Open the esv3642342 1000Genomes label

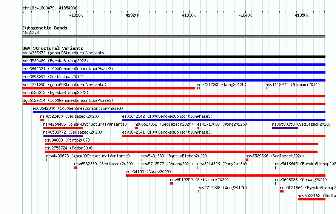point(167,116)
